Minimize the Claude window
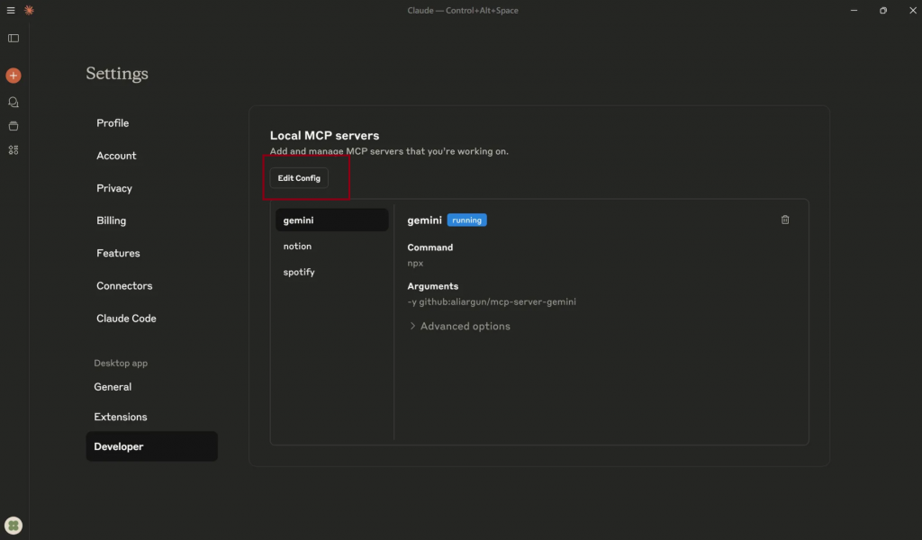The height and width of the screenshot is (540, 922). [x=854, y=11]
